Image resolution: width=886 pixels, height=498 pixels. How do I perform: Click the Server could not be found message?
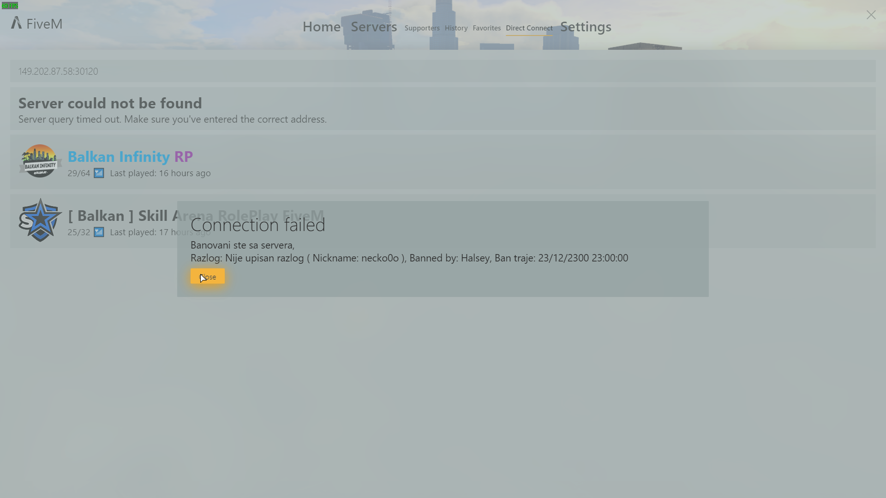(110, 103)
